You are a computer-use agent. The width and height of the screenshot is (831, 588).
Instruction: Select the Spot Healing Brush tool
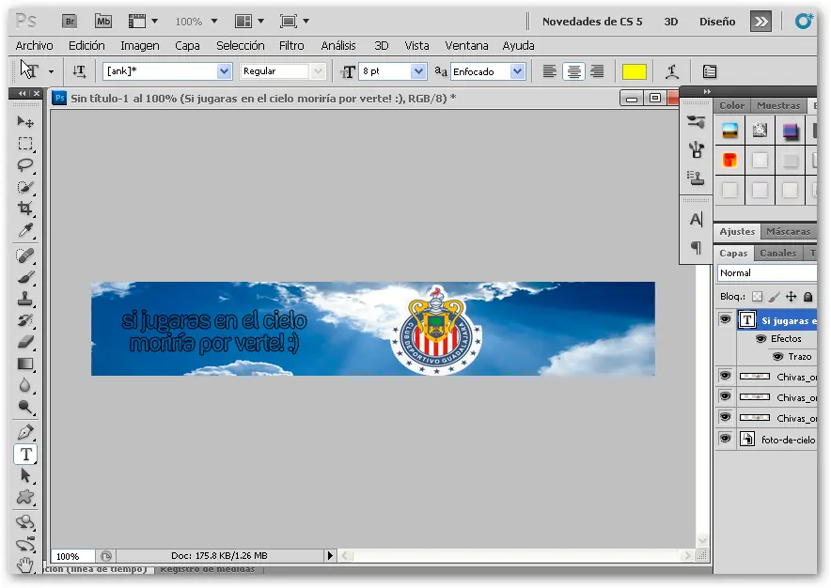tap(24, 255)
